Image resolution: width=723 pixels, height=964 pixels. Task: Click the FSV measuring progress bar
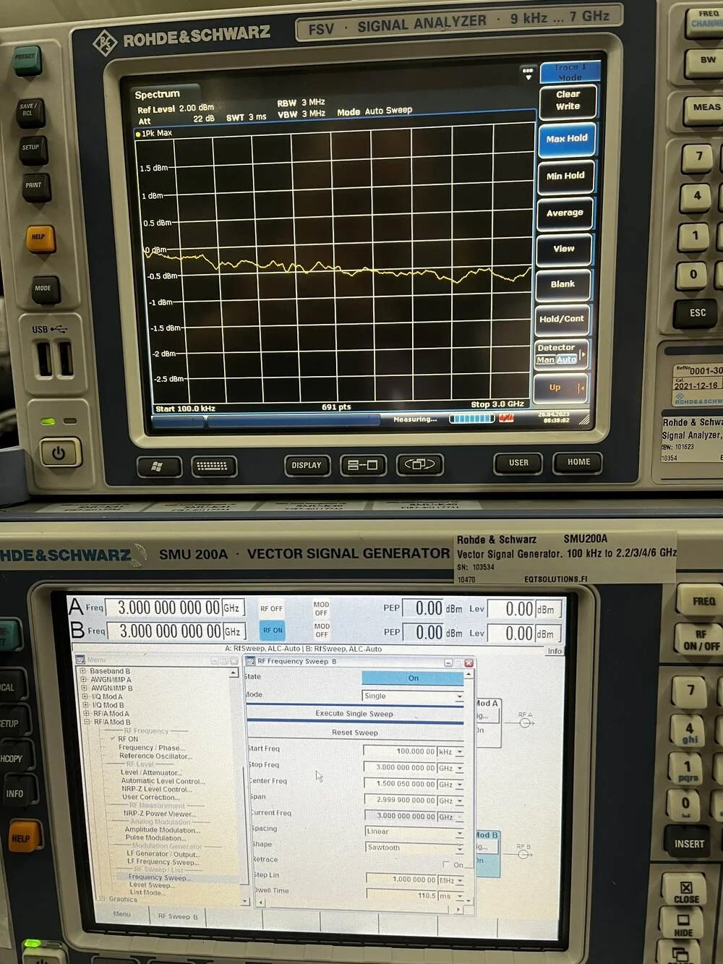tap(471, 419)
